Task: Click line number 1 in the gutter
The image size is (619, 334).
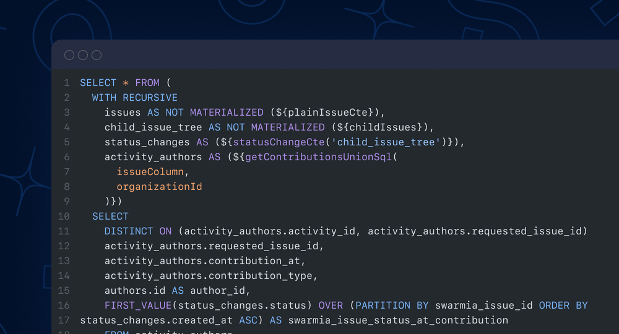Action: (66, 83)
